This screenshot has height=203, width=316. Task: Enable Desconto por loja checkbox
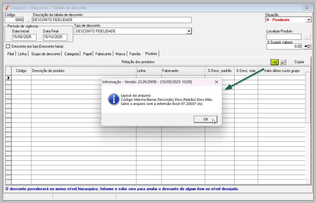point(8,46)
